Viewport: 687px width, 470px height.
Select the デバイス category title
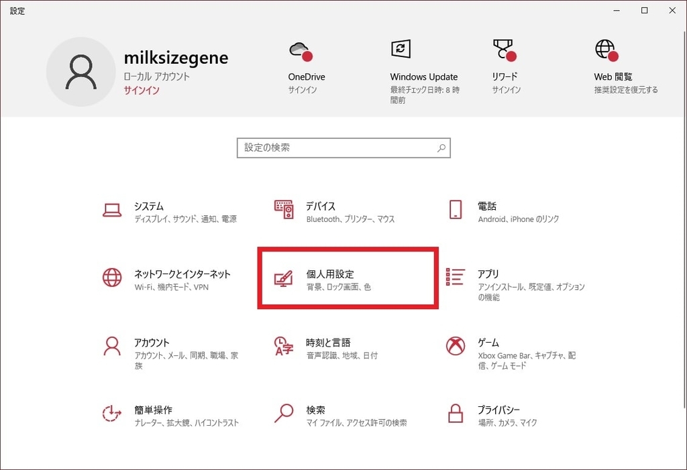point(321,206)
